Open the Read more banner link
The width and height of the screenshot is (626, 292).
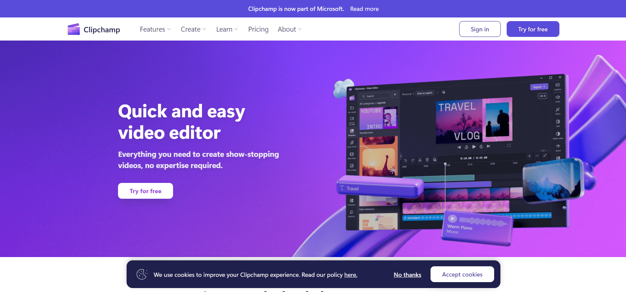364,9
